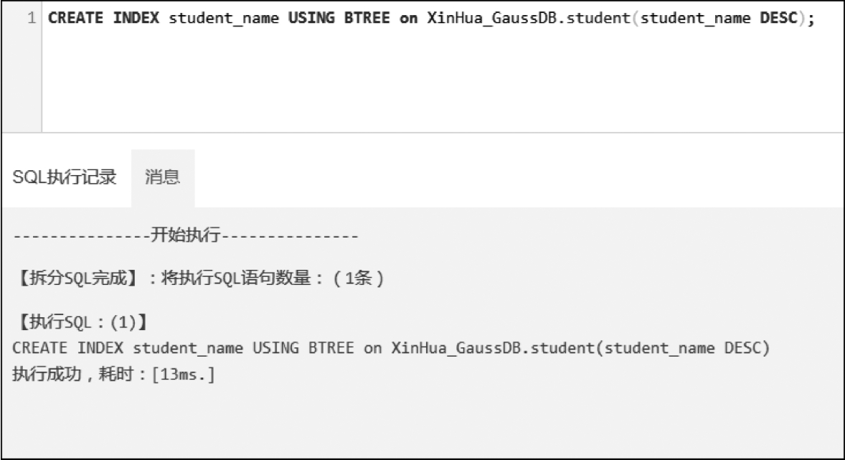Select the 消息 tab
845x460 pixels.
(163, 177)
